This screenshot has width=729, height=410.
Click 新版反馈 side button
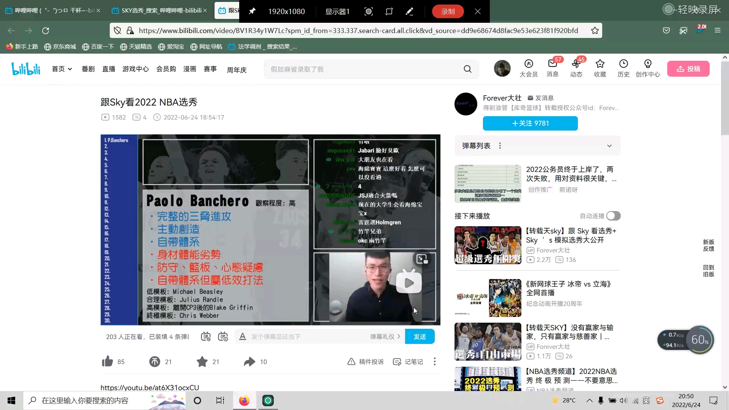[708, 245]
